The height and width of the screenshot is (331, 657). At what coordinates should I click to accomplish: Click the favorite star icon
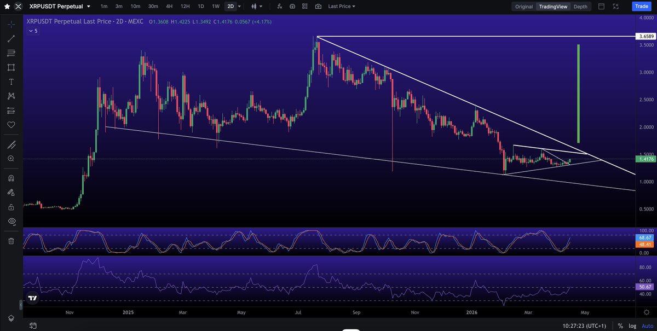coord(7,7)
